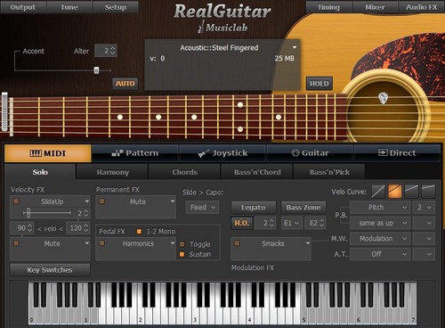Select the linear Velo Curve icon
Image resolution: width=445 pixels, height=328 pixels.
pos(378,192)
